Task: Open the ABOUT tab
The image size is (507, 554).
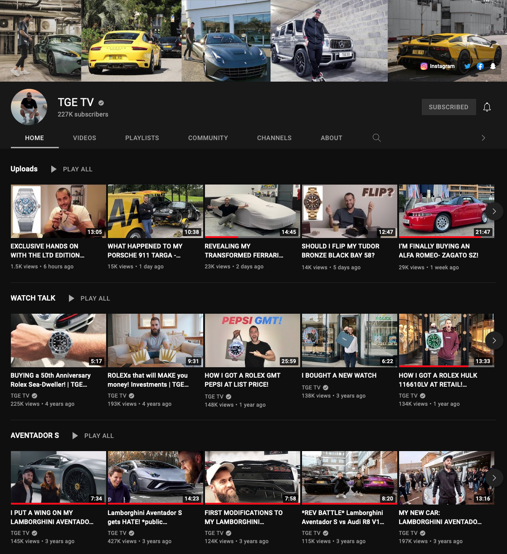Action: (331, 138)
